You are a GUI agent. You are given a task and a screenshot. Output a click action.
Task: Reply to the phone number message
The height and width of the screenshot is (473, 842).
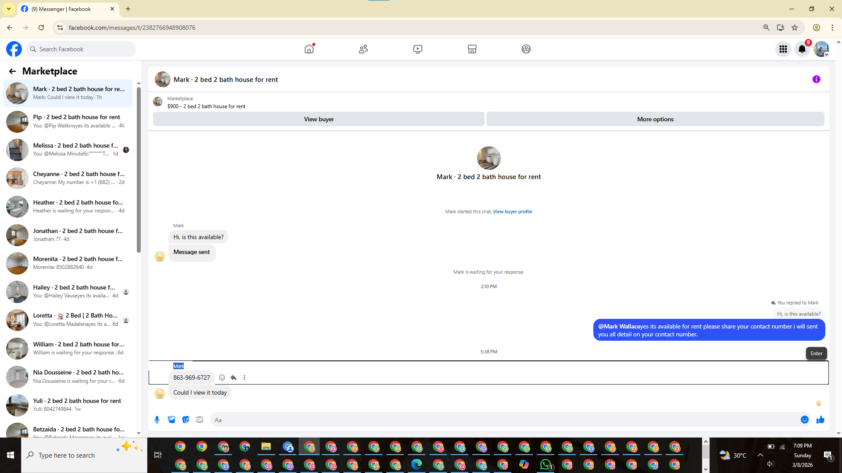coord(233,378)
